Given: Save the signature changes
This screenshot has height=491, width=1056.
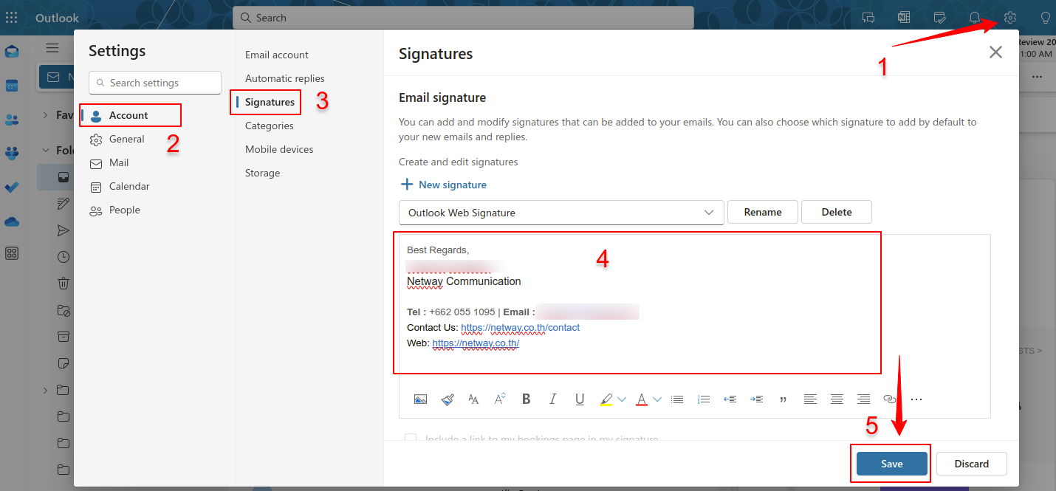Looking at the screenshot, I should [x=891, y=464].
